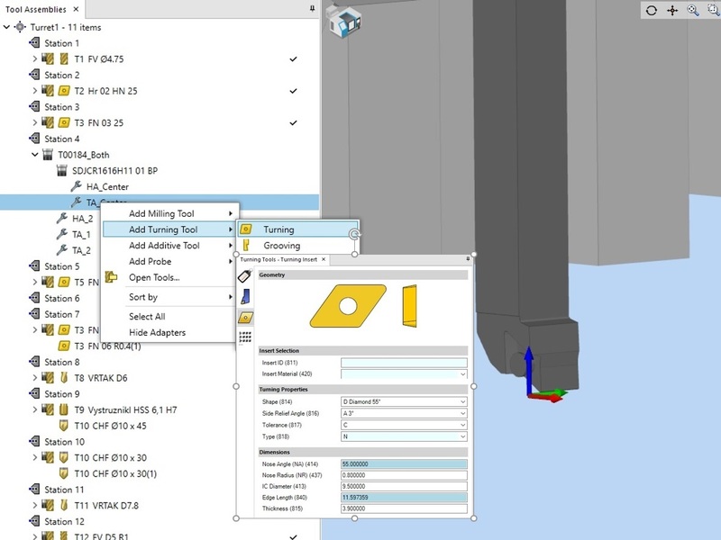This screenshot has width=721, height=540.
Task: Click Select All in the context menu
Action: [147, 317]
